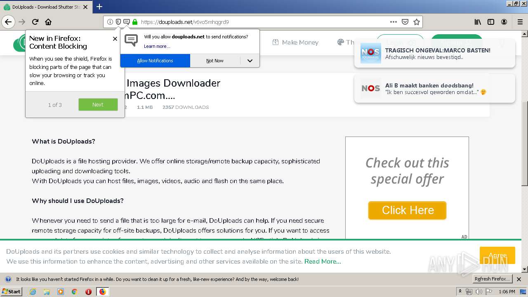Image resolution: width=528 pixels, height=297 pixels.
Task: Open File Explorer from taskbar
Action: point(47,292)
